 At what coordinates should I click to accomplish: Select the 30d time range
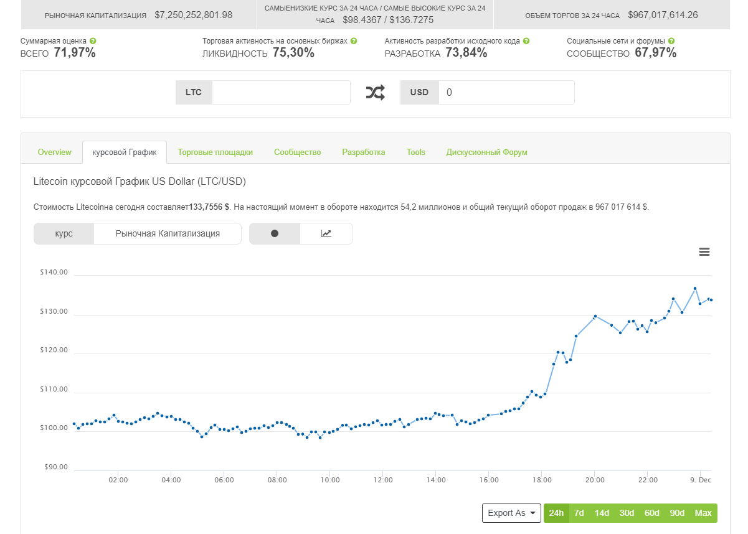click(627, 513)
